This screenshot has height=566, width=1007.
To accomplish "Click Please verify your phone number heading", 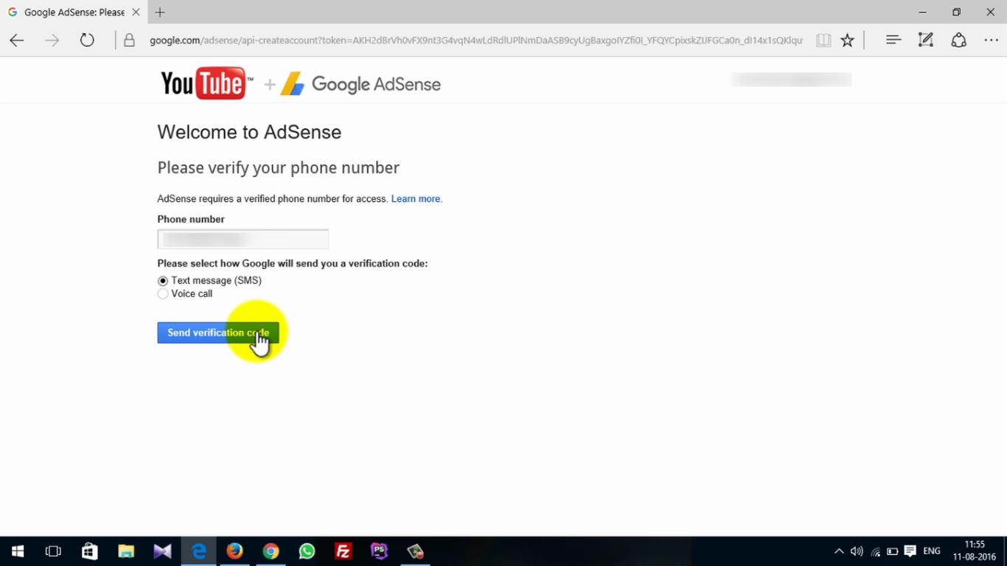I will (x=279, y=168).
